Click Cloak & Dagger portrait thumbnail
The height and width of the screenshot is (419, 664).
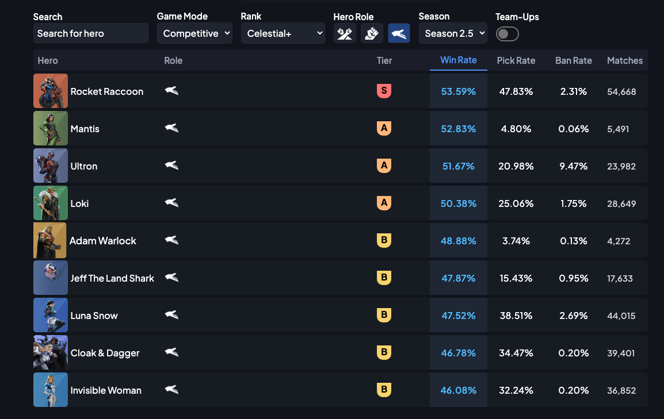[51, 352]
